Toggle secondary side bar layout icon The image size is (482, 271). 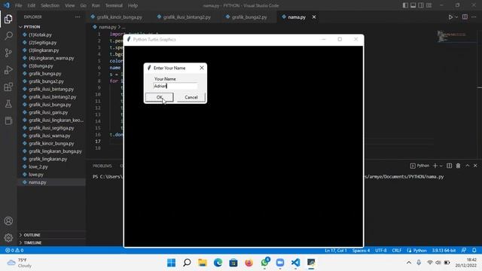421,5
